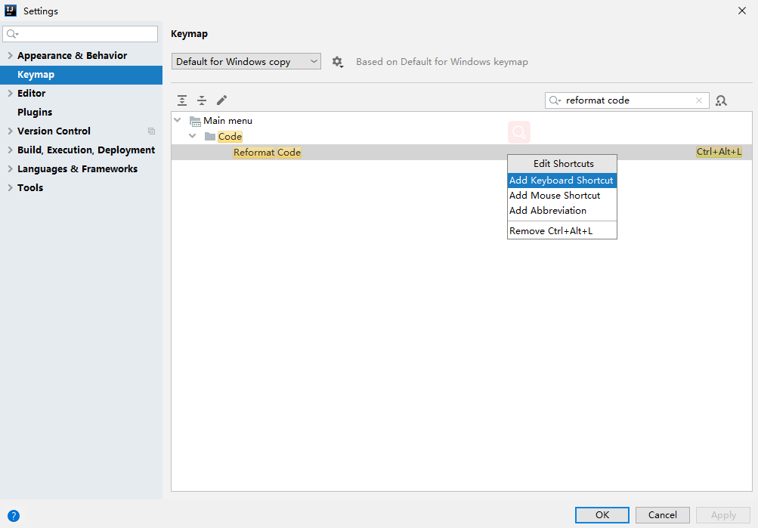Choose Add Keyboard Shortcut from menu
Image resolution: width=758 pixels, height=528 pixels.
[562, 181]
